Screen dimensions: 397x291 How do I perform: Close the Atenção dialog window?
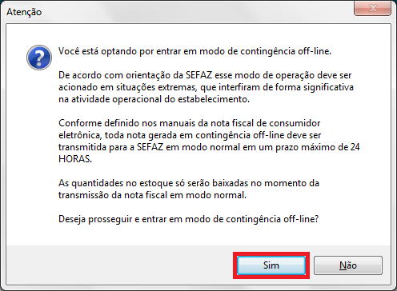372,9
